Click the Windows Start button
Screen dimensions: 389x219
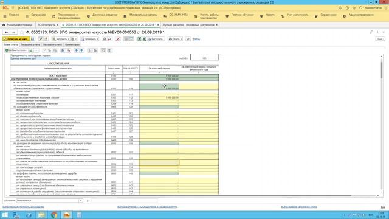5,215
